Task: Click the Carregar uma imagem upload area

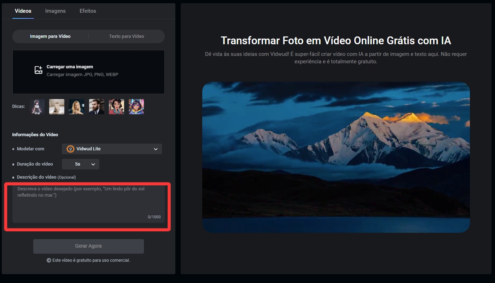Action: coord(88,72)
